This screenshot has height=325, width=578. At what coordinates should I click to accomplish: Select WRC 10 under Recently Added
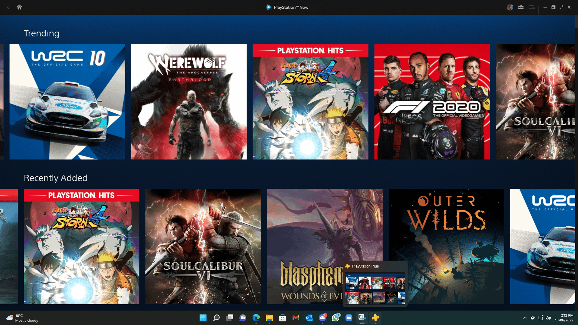[543, 246]
